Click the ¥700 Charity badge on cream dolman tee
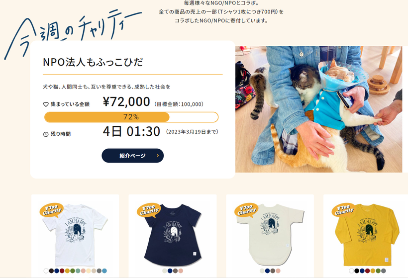This screenshot has height=278, width=408. 246,209
